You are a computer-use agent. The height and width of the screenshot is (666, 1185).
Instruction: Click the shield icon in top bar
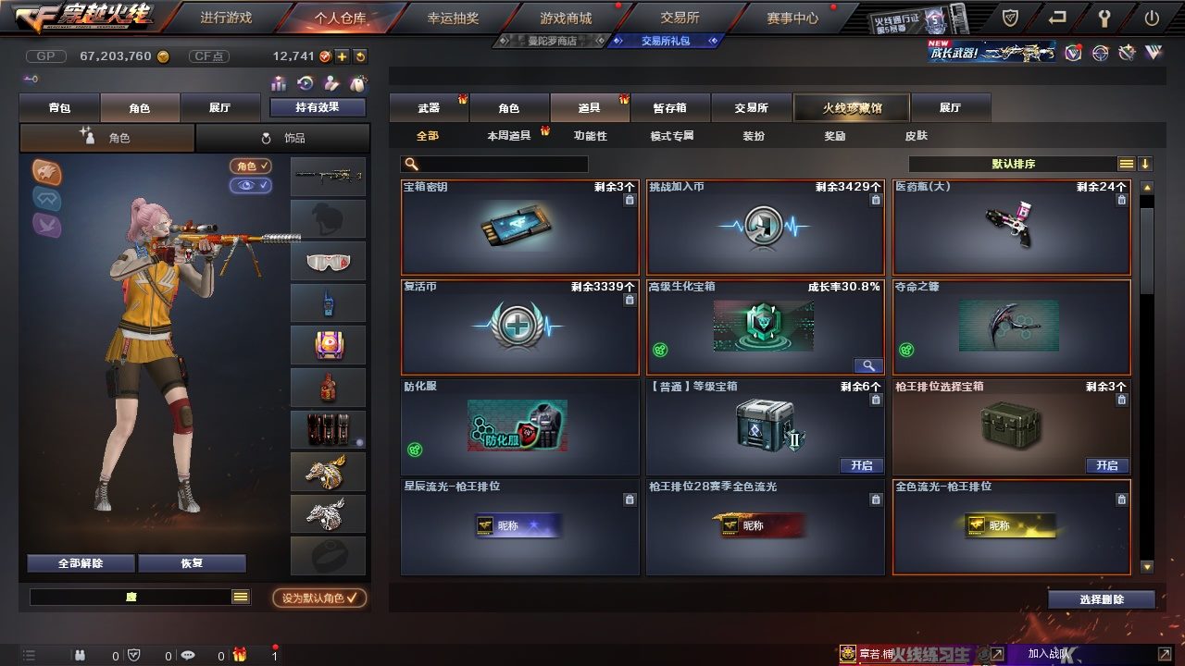[x=1010, y=18]
